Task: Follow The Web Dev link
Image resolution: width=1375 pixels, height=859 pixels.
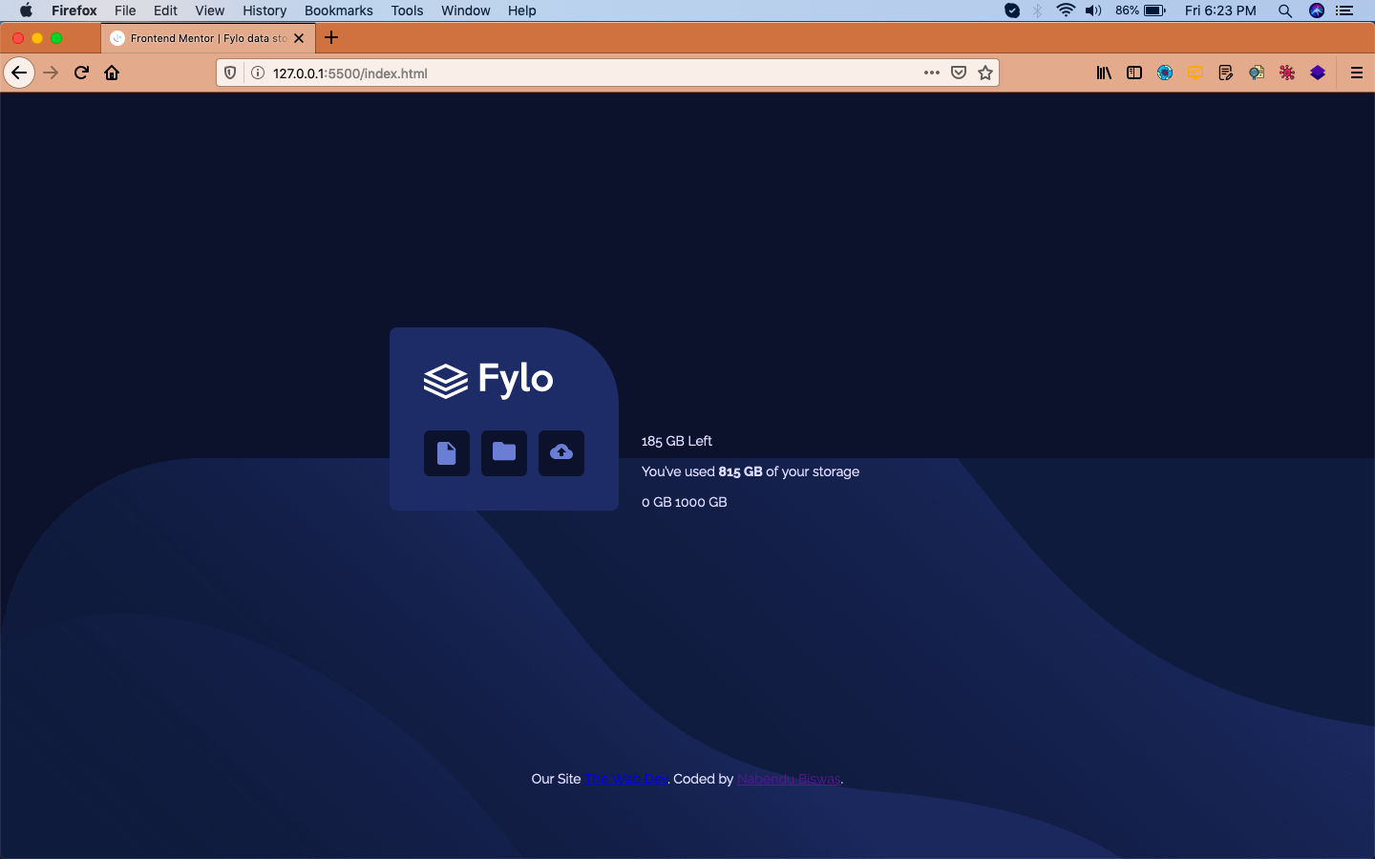Action: pyautogui.click(x=626, y=779)
